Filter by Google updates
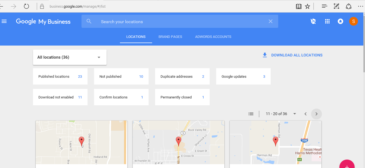The width and height of the screenshot is (365, 168). [243, 76]
